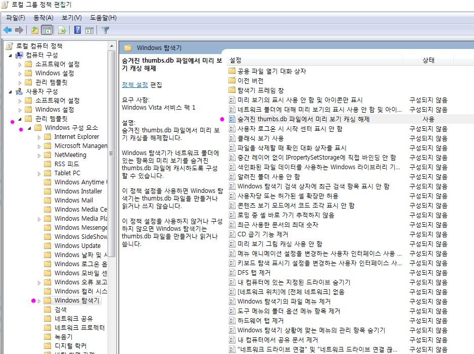
Task: Expand 관리 템플릿 under 컴퓨터 구성
Action: (20, 82)
